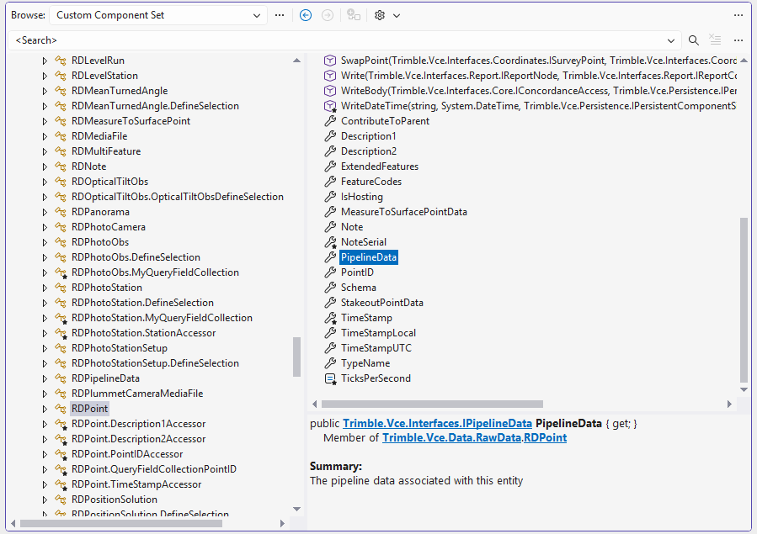Click the class icon beside RDMediaFile
Viewport: 757px width, 534px height.
[61, 136]
